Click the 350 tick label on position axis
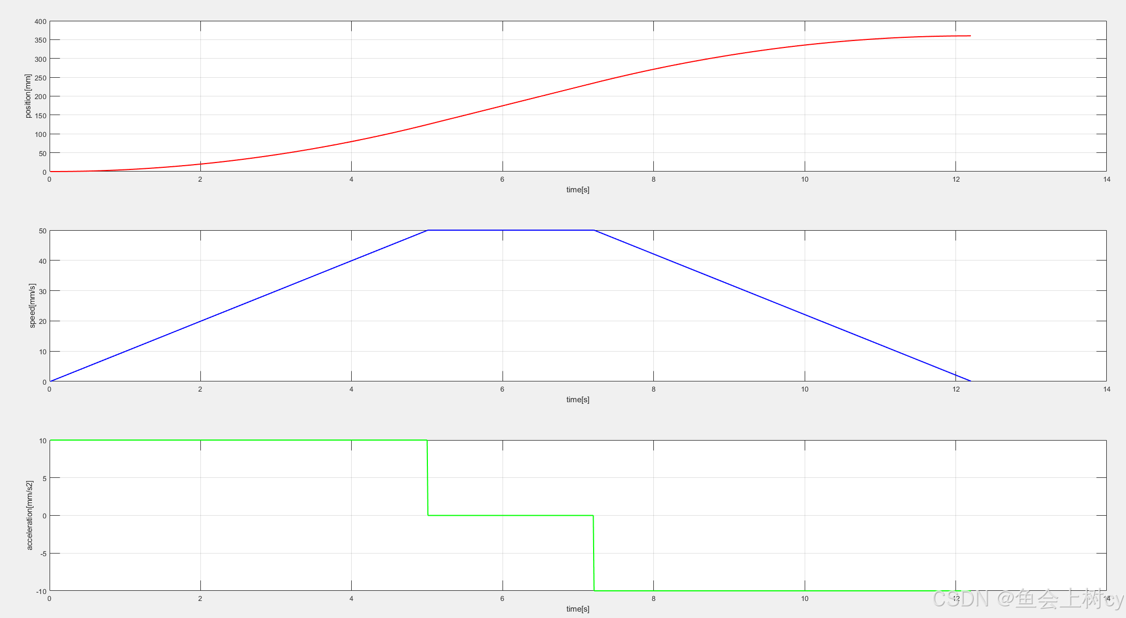1126x618 pixels. coord(40,40)
